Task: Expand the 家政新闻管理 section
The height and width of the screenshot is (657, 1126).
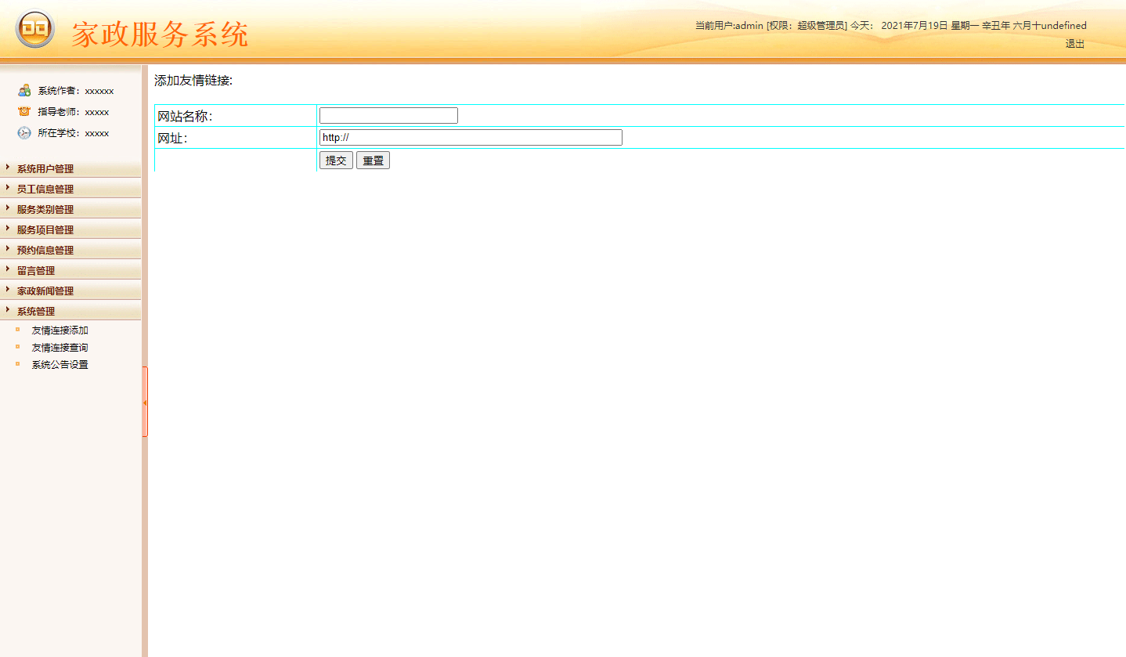Action: (x=43, y=290)
